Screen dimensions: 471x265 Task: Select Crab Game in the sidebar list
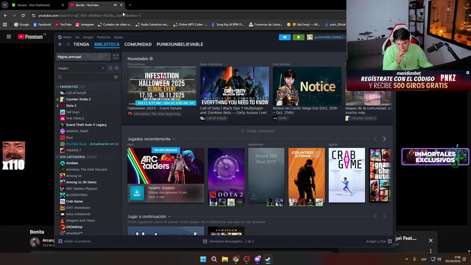click(x=74, y=201)
